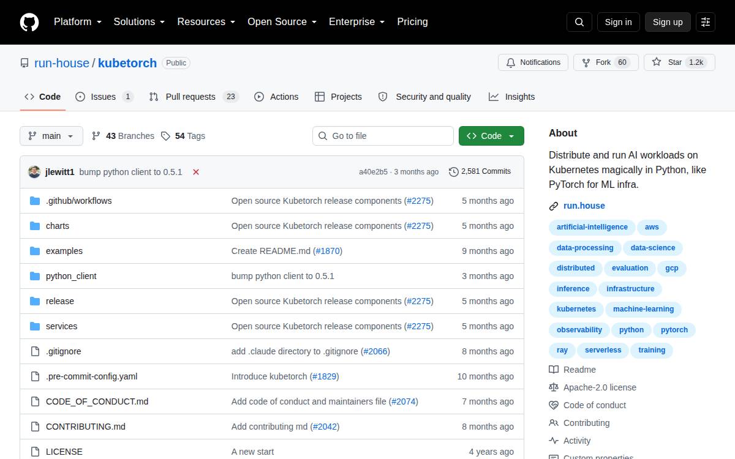Screen dimensions: 735x459
Task: Open the run.house website link
Action: (584, 206)
